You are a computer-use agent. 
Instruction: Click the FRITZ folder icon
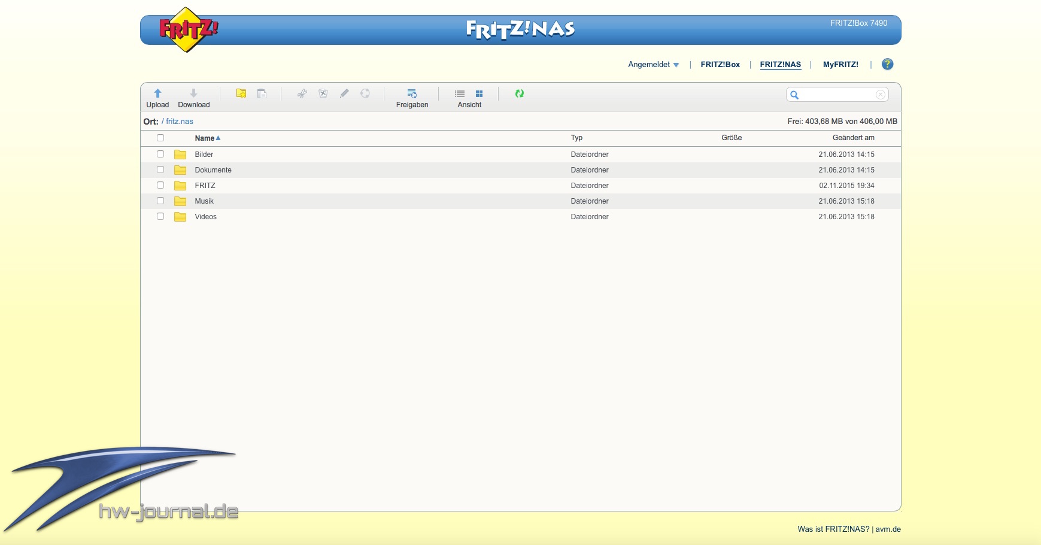pyautogui.click(x=180, y=186)
